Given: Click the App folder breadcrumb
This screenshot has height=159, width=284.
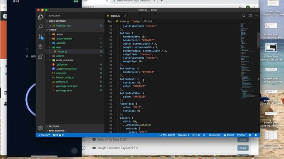Looking at the screenshot, I should click(x=110, y=21).
